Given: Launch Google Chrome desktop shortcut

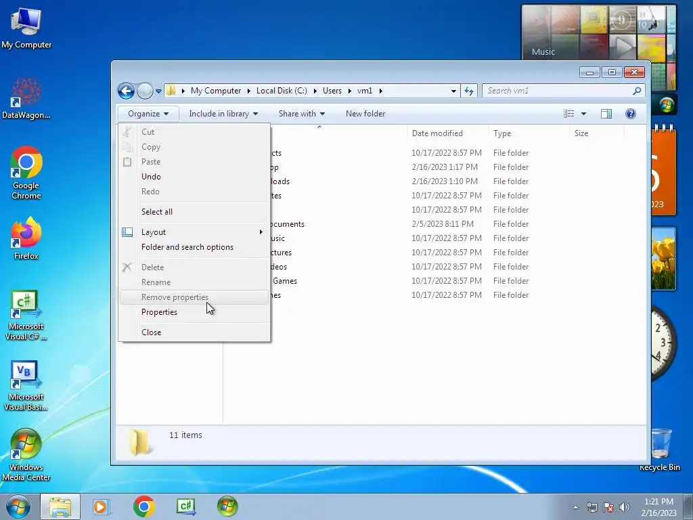Looking at the screenshot, I should (x=26, y=173).
